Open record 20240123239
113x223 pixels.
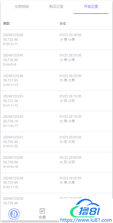[57, 183]
